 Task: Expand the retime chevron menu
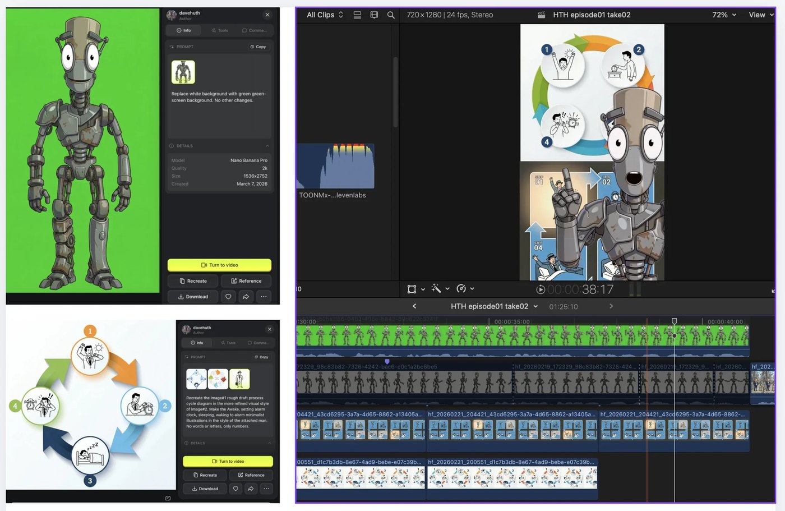(x=472, y=289)
